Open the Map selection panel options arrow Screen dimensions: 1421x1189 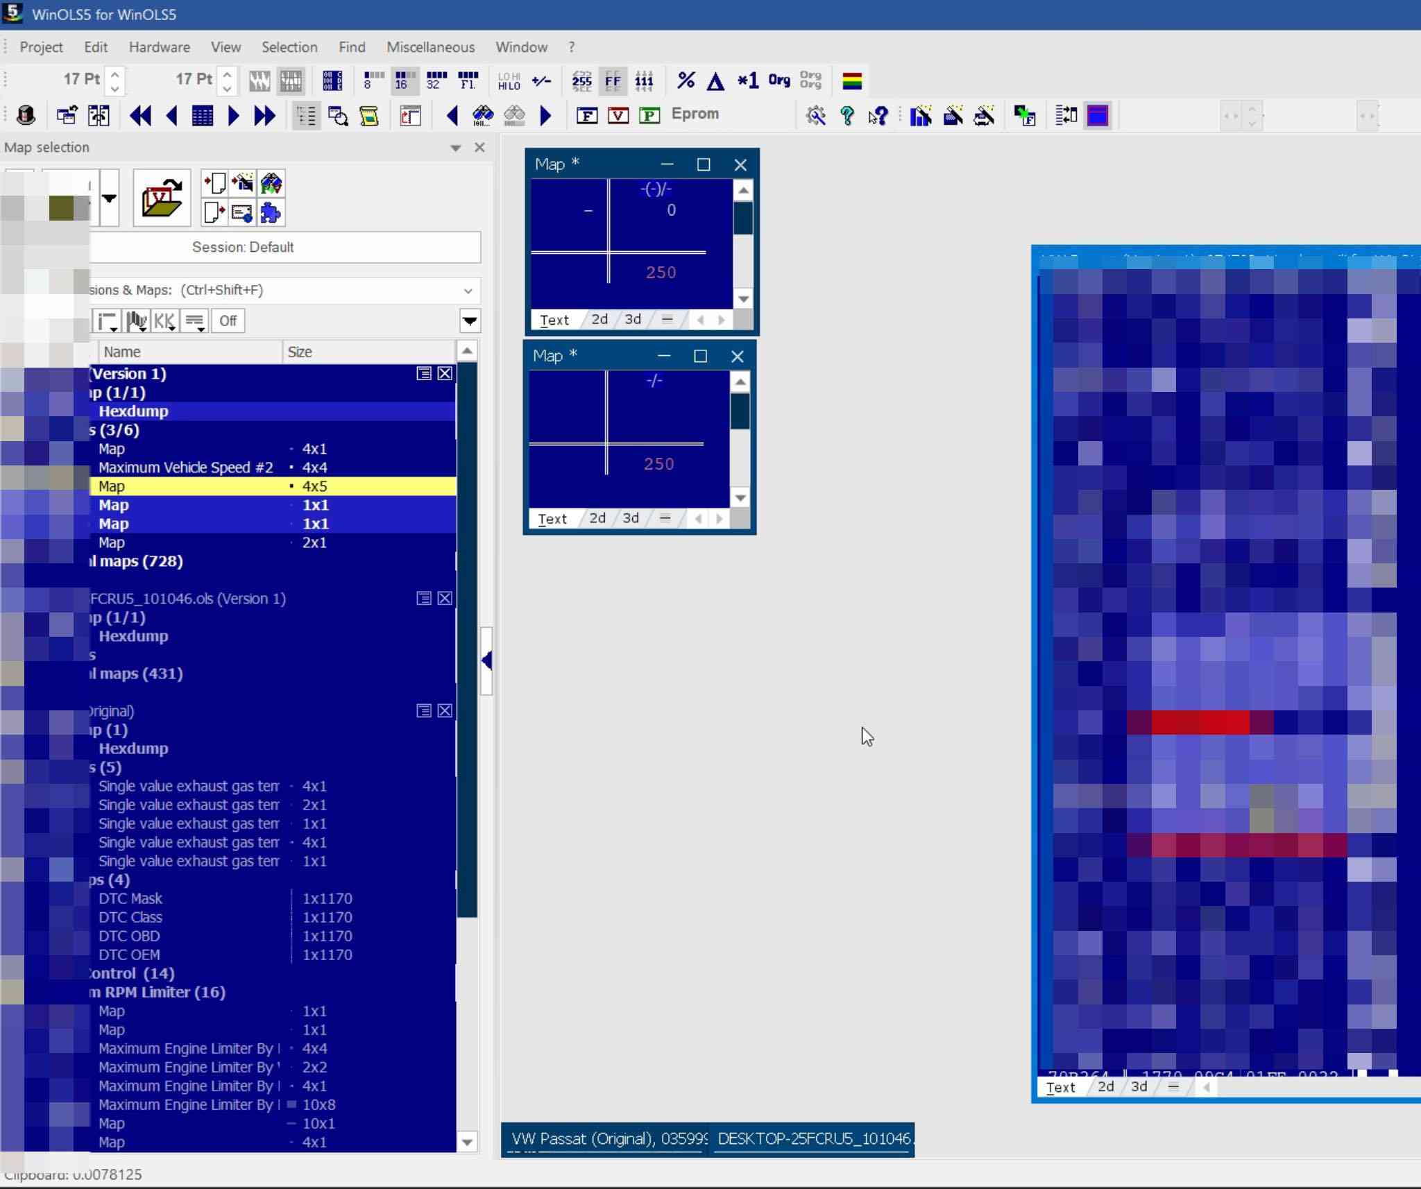coord(455,148)
